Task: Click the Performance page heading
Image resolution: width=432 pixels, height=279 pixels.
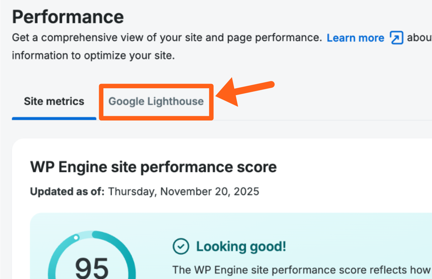Action: point(68,16)
